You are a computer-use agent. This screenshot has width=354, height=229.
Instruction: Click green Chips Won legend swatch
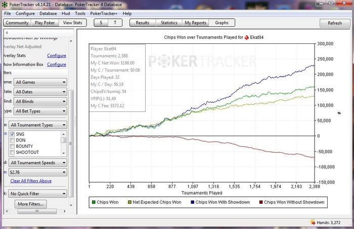tap(94, 202)
